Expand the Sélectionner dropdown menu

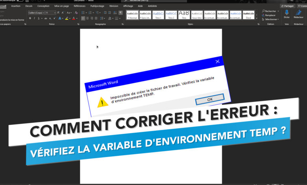pyautogui.click(x=271, y=19)
